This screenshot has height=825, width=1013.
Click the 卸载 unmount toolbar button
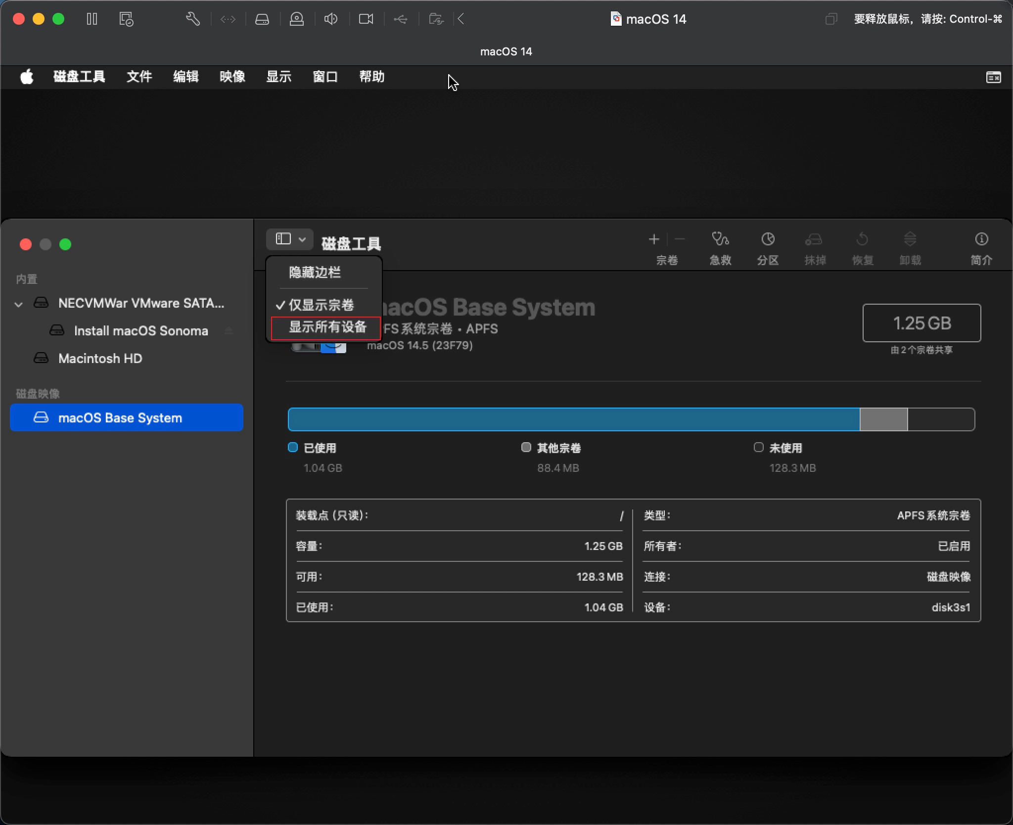coord(910,249)
